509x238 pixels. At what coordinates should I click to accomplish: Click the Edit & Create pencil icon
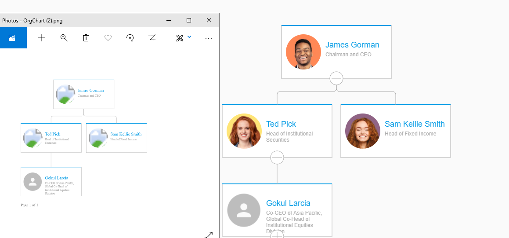pos(180,38)
